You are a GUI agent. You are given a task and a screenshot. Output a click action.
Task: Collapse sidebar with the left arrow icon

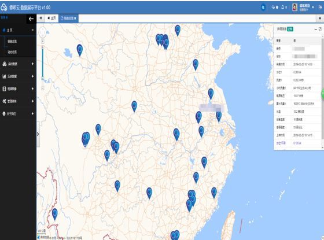pos(31,19)
